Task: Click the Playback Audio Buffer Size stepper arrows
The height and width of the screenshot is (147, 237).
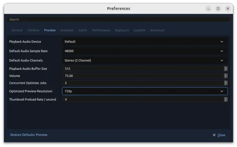Action: pos(226,69)
